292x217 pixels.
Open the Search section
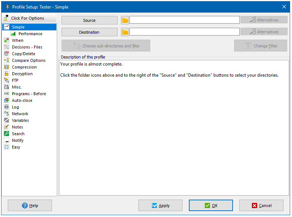point(18,134)
